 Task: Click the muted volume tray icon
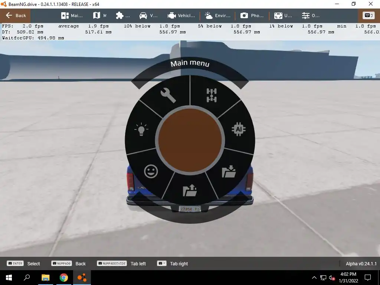point(332,278)
